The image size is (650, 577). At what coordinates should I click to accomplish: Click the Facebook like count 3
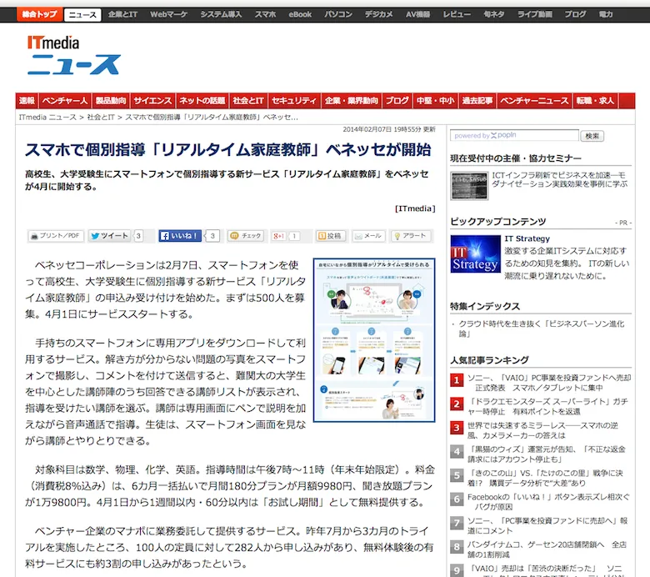[x=212, y=236]
